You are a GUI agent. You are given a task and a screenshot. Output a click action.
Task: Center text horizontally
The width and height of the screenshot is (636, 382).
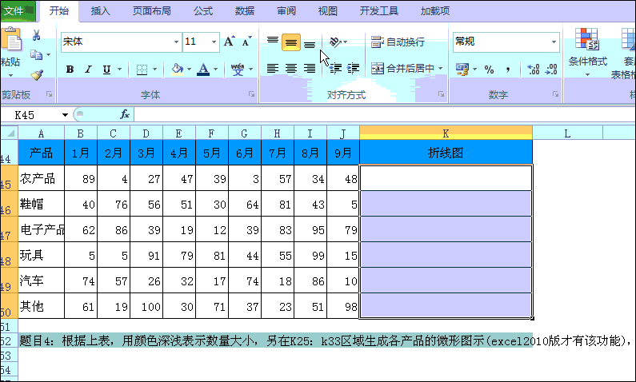(291, 69)
